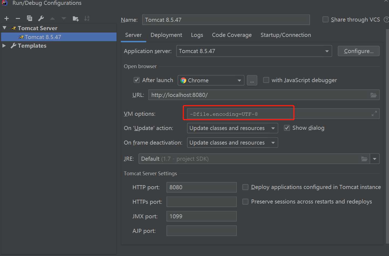Switch to the Startup/Connection tab

pyautogui.click(x=286, y=35)
